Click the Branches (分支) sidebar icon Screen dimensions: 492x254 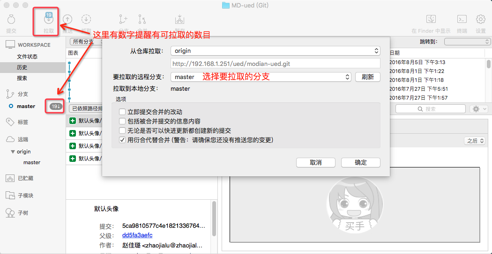tap(10, 94)
